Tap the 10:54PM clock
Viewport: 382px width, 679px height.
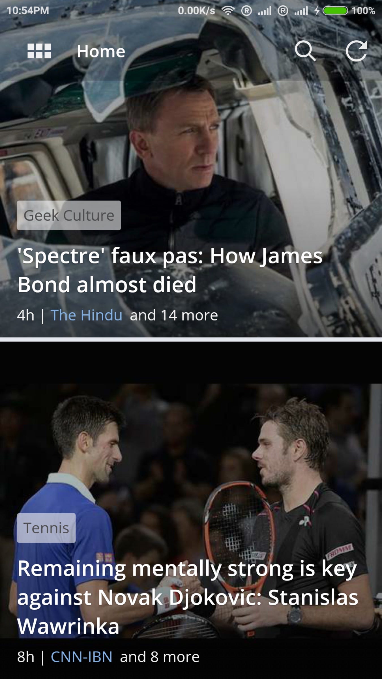tap(28, 11)
